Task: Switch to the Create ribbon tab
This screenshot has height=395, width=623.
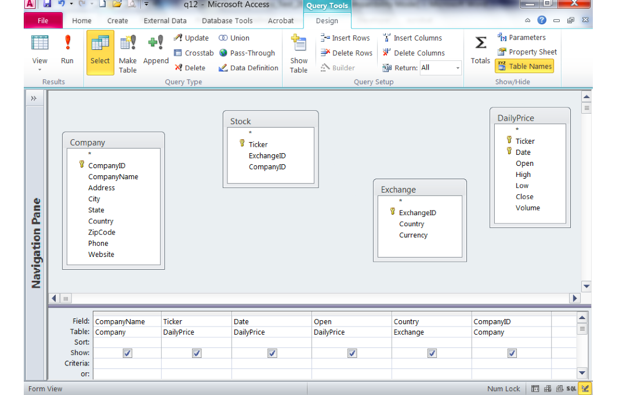Action: point(118,21)
